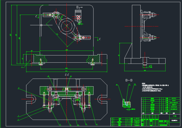The image size is (182, 128).
Task: Select the "B" cutting-plane marker with arrow
Action: point(79,7)
